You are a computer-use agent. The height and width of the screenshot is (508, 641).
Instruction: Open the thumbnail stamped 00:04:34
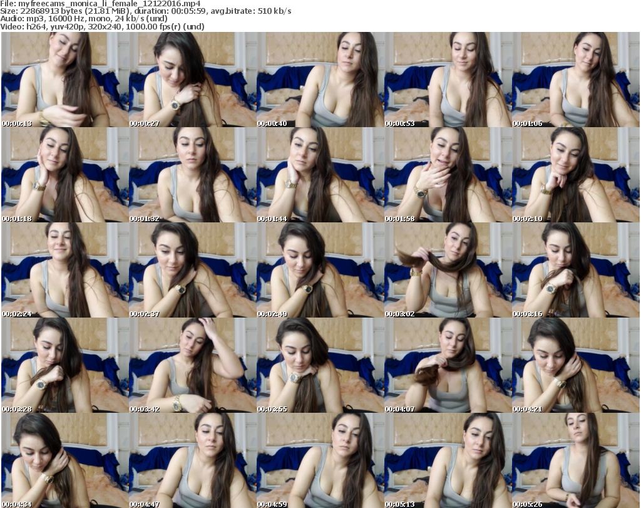[65, 460]
